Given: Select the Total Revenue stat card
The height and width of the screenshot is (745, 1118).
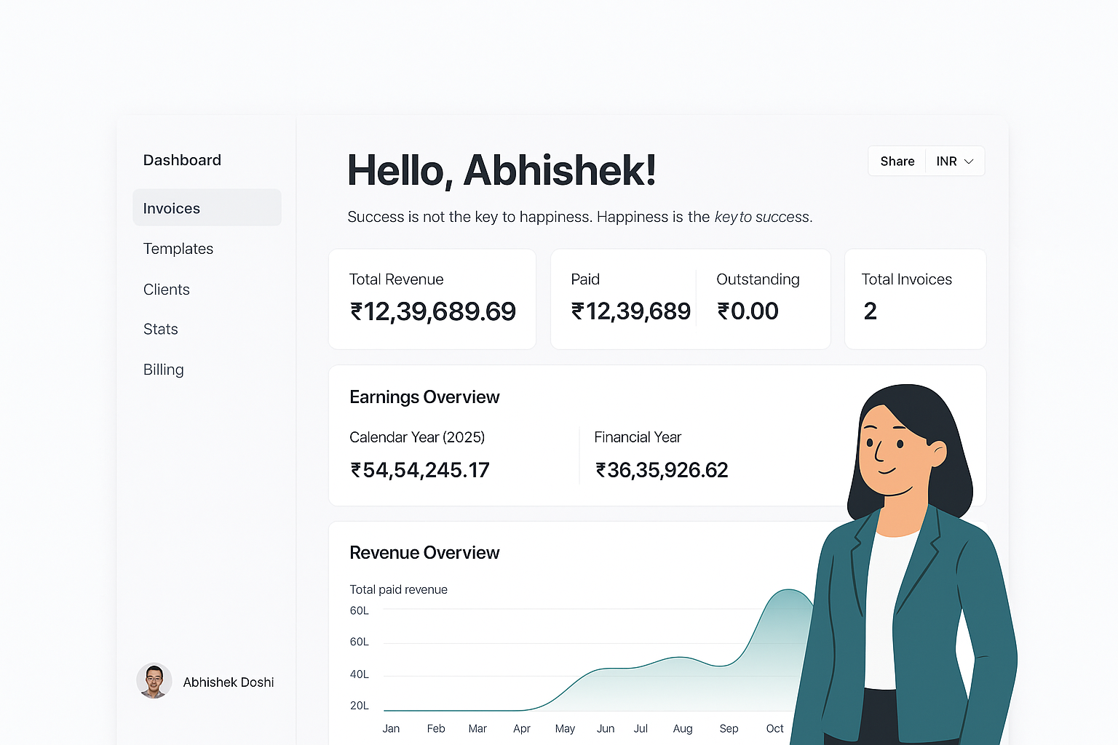Looking at the screenshot, I should tap(432, 298).
